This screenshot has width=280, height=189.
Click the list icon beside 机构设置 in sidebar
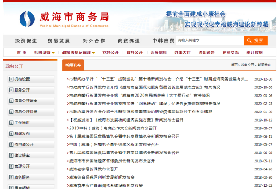[11, 79]
